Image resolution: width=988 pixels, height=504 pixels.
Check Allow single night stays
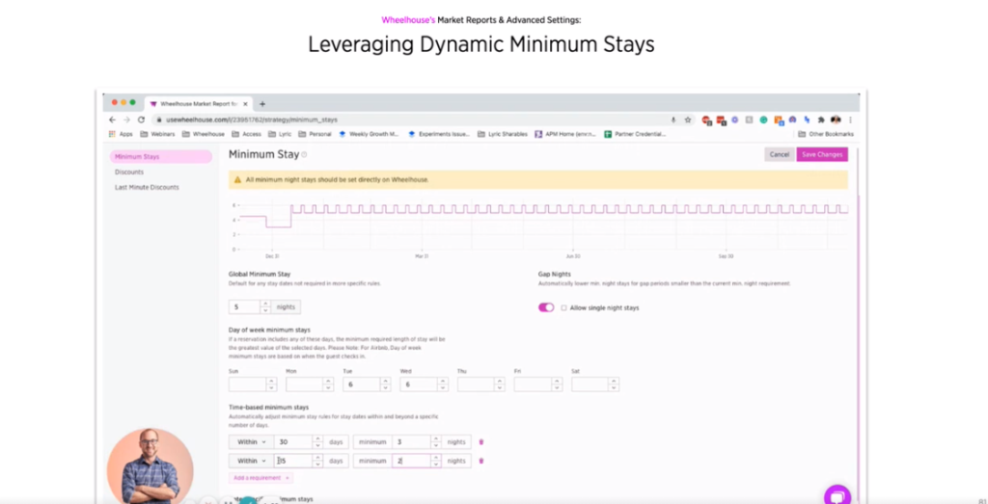tap(563, 308)
